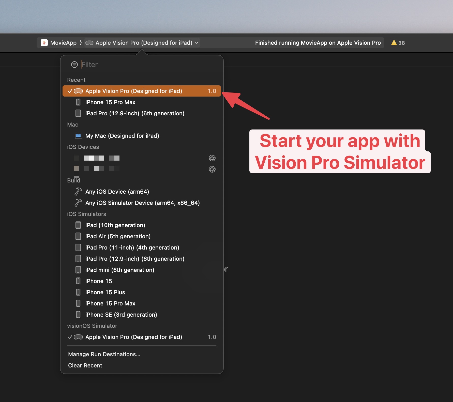Click the filter options icon
The image size is (453, 402).
pos(74,65)
